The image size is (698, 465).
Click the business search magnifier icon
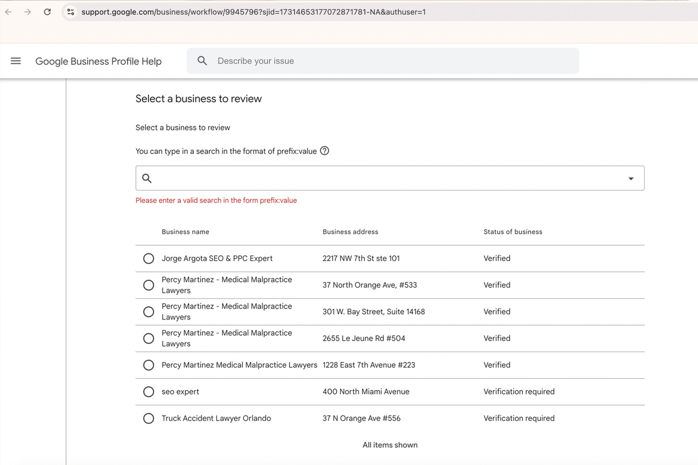pos(147,178)
